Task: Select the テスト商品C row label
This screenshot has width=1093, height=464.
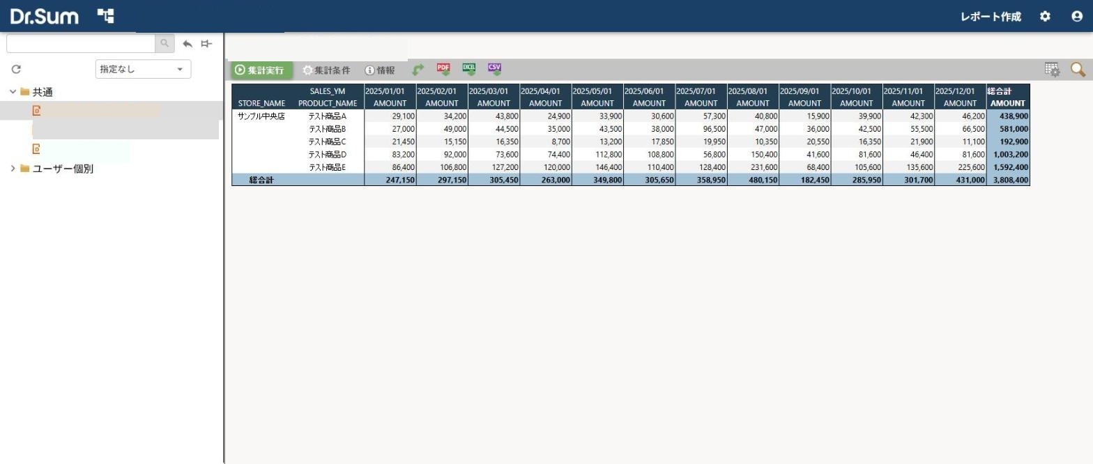Action: (x=328, y=141)
